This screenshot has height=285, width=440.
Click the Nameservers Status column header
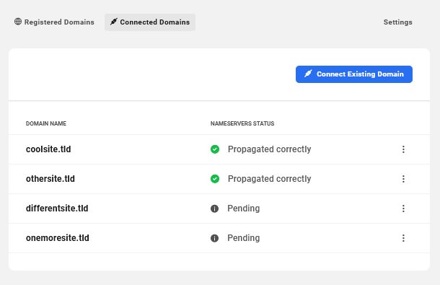tap(242, 123)
